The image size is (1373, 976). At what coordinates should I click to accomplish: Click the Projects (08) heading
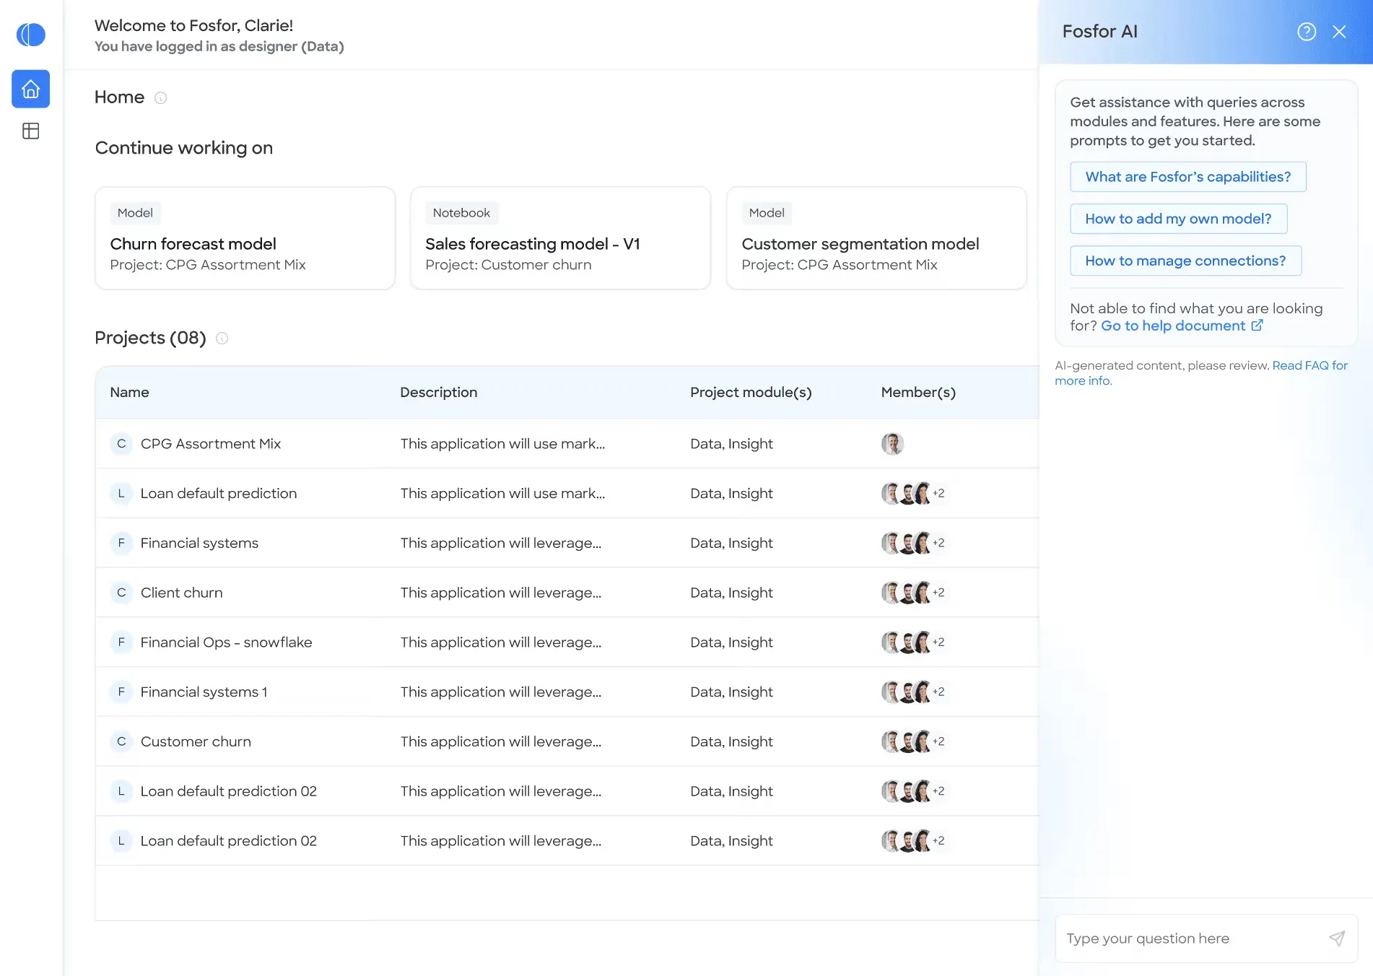tap(150, 338)
